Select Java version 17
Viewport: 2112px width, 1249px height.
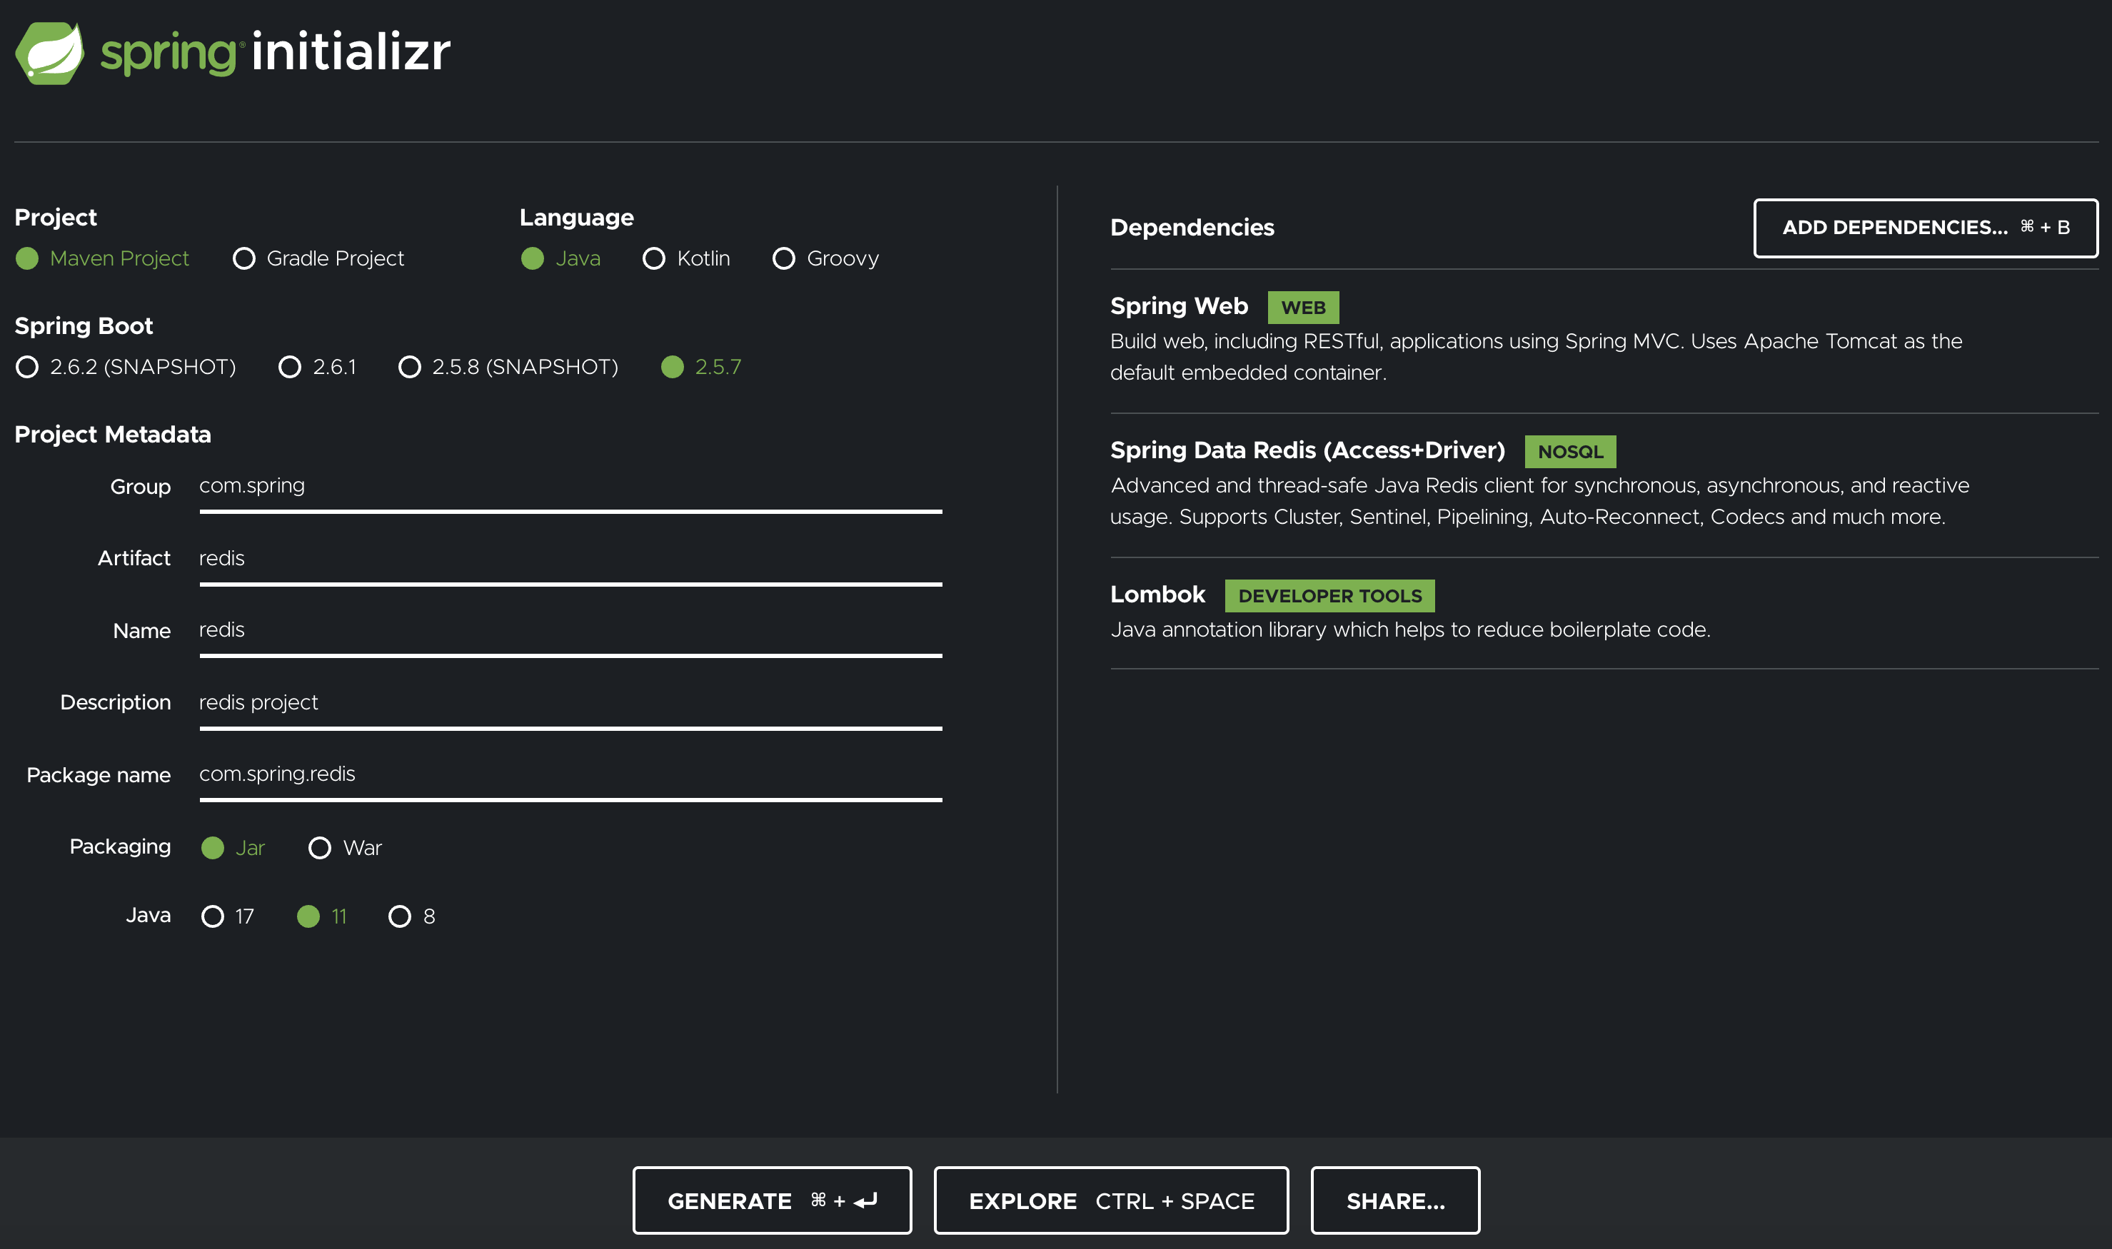point(213,916)
